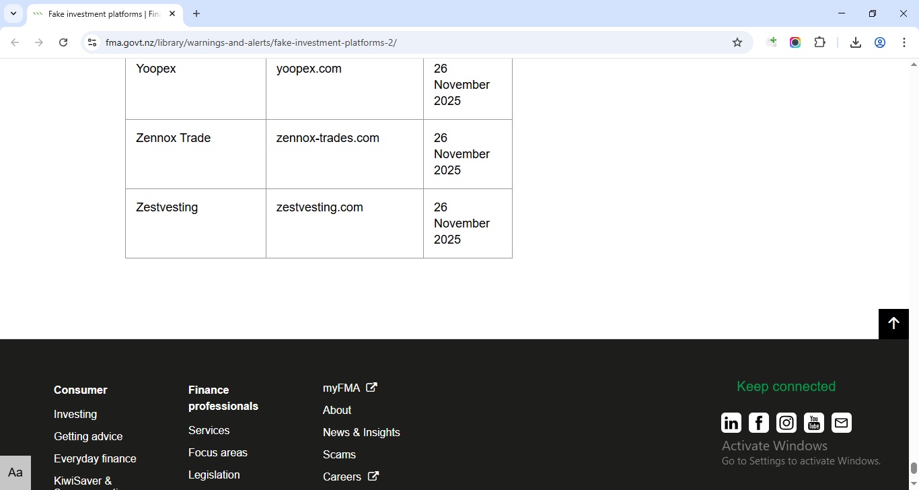This screenshot has width=919, height=490.
Task: Bookmark this page with star icon
Action: pyautogui.click(x=737, y=42)
